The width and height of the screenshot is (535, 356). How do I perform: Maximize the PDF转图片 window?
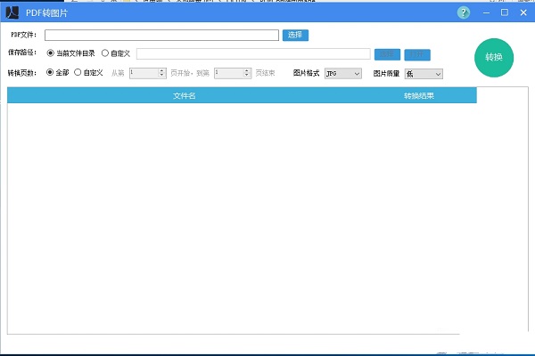tap(505, 12)
